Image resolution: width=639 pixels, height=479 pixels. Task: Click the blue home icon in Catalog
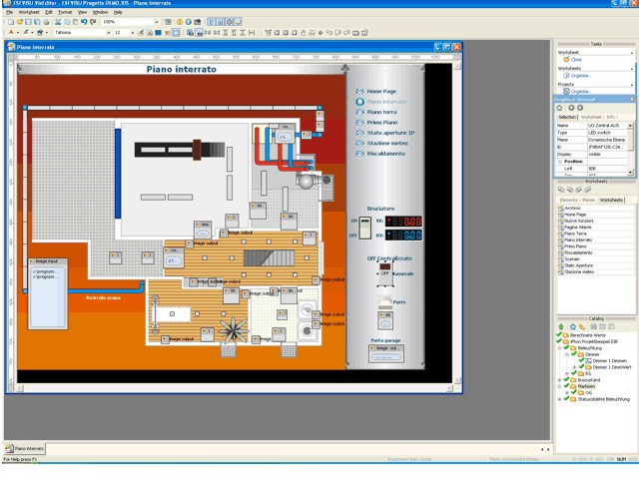click(x=572, y=326)
